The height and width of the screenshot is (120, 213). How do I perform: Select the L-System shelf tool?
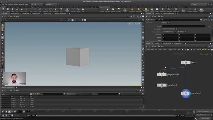pos(73,10)
